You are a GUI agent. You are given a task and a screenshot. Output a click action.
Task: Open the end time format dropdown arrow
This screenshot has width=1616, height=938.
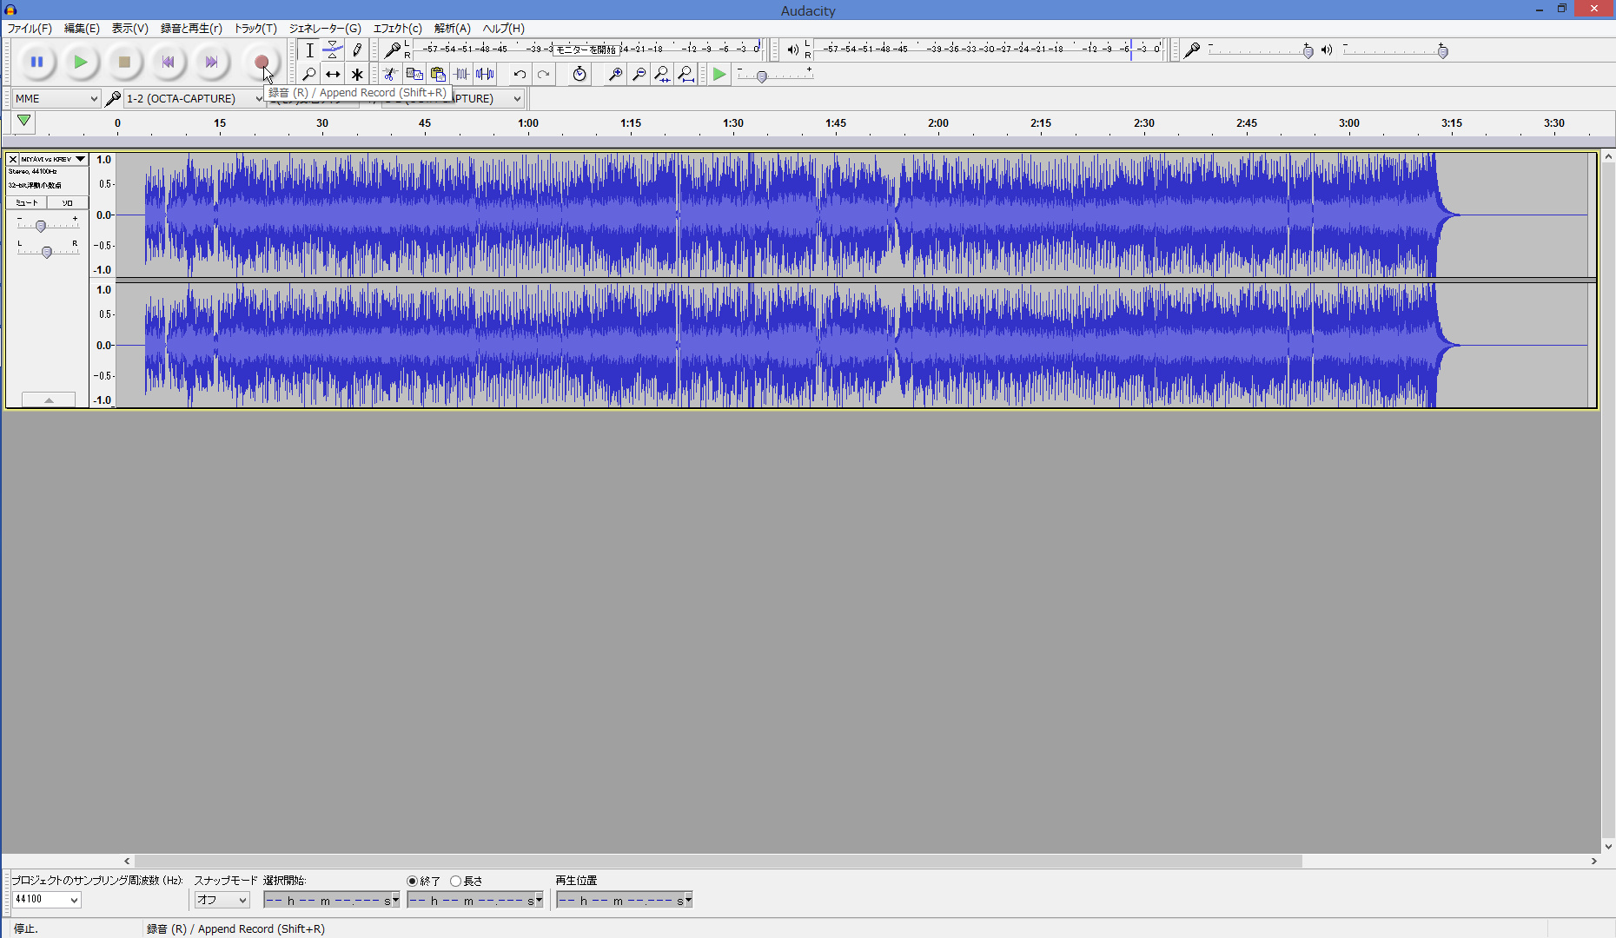coord(539,900)
